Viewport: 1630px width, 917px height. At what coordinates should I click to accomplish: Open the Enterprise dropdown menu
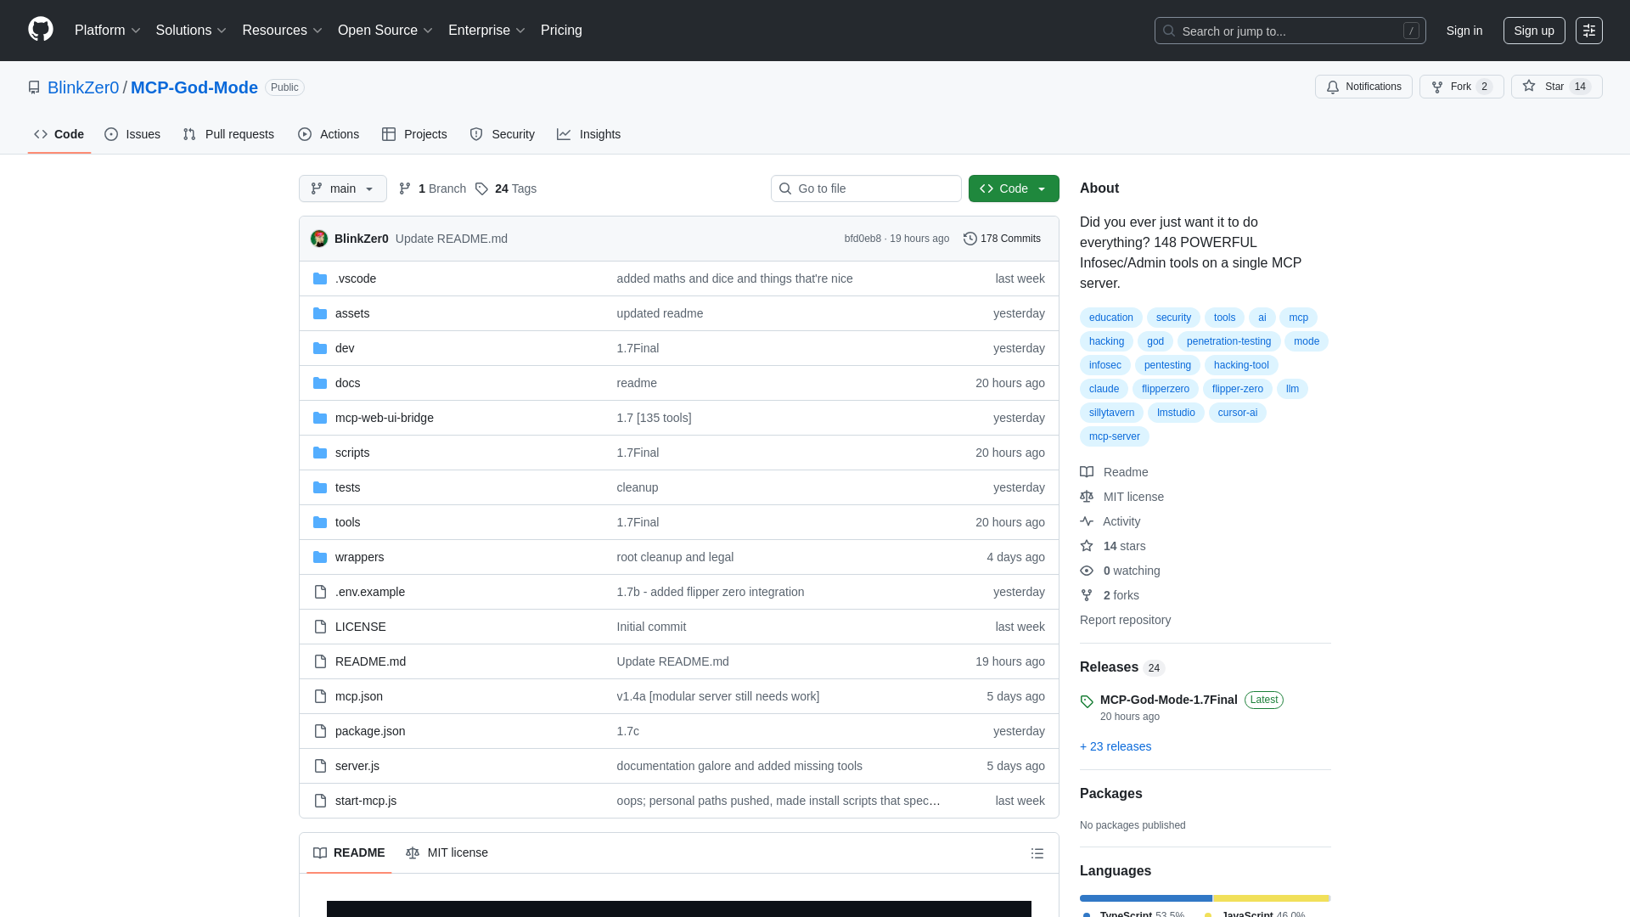(x=486, y=30)
